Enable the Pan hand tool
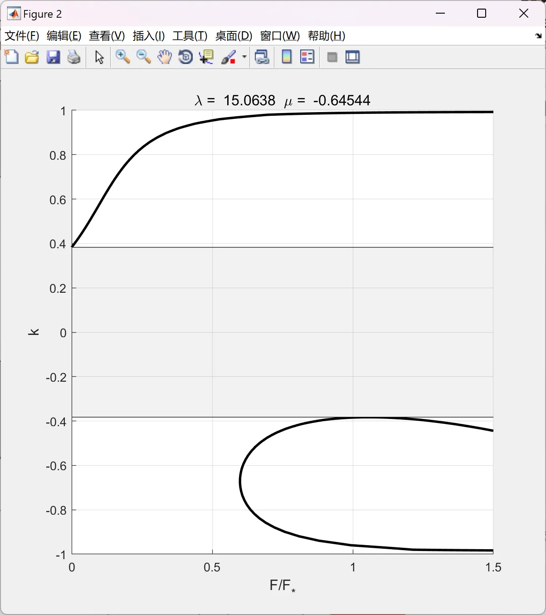The width and height of the screenshot is (546, 615). click(165, 57)
